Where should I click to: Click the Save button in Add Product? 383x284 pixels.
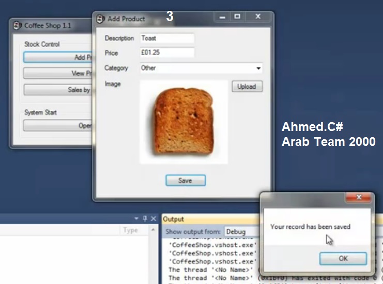pos(186,180)
